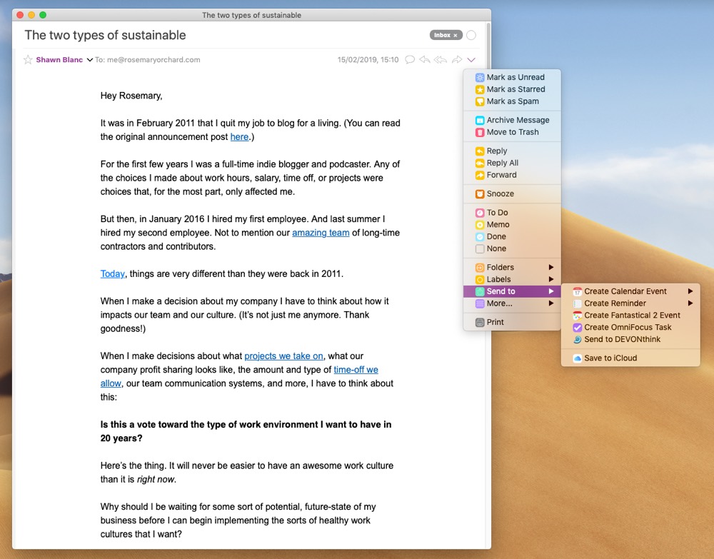Click the date 15/02/2019, 15:10
This screenshot has width=714, height=559.
click(x=368, y=60)
